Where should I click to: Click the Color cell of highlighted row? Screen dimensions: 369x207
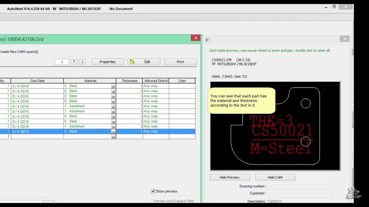pyautogui.click(x=182, y=131)
